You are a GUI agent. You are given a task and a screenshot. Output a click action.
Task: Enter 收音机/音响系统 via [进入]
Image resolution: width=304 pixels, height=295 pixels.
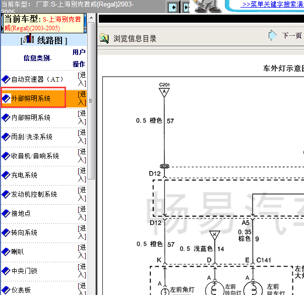coord(82,155)
